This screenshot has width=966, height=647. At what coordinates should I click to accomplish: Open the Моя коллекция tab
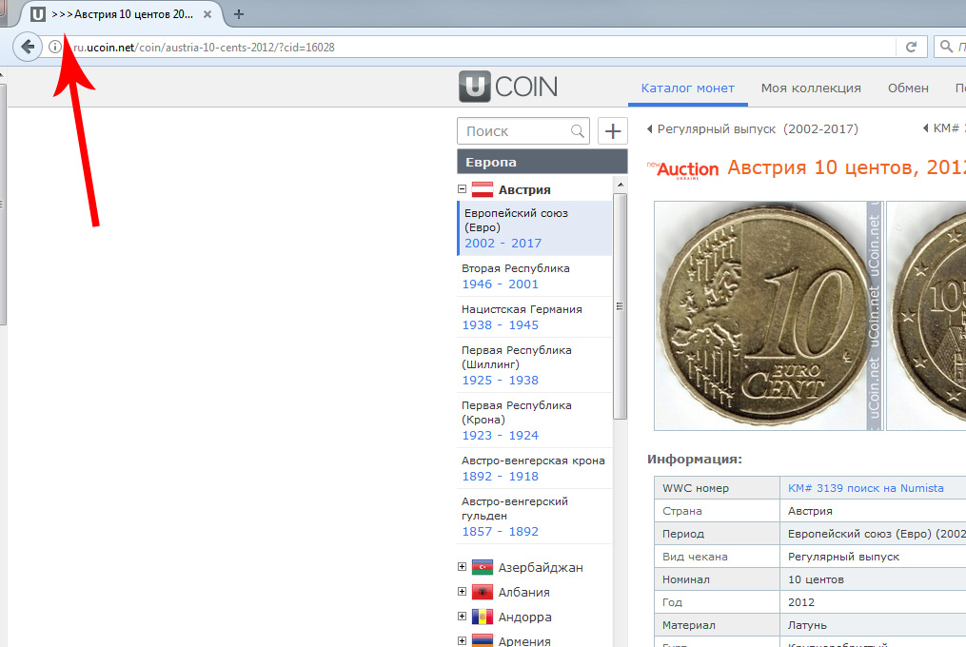click(x=811, y=88)
